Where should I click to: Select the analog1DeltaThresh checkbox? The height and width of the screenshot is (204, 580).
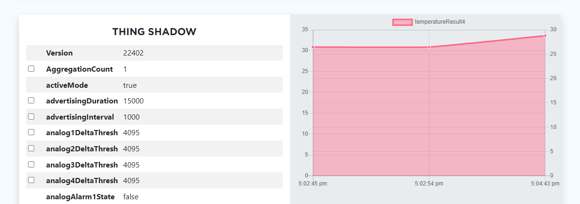click(x=31, y=132)
